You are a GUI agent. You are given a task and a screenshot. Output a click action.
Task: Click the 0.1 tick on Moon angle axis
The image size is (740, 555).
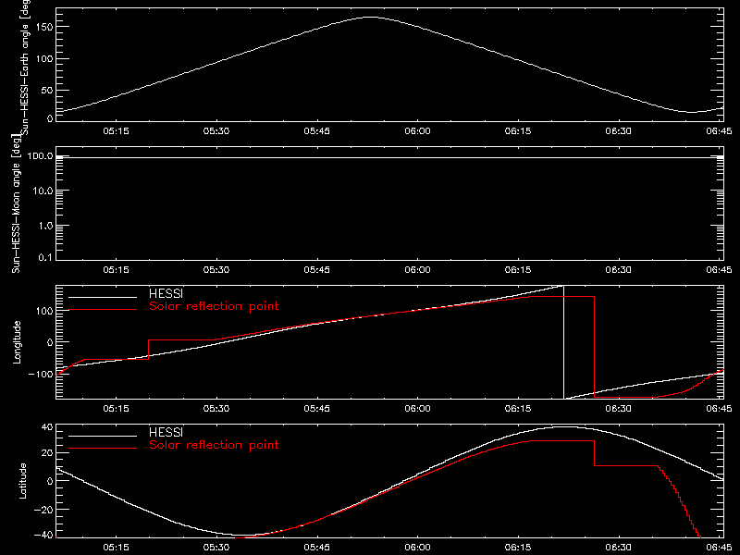click(45, 257)
